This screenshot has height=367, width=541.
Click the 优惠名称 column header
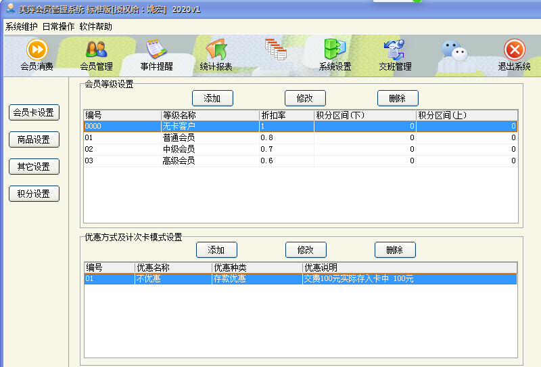pyautogui.click(x=173, y=267)
